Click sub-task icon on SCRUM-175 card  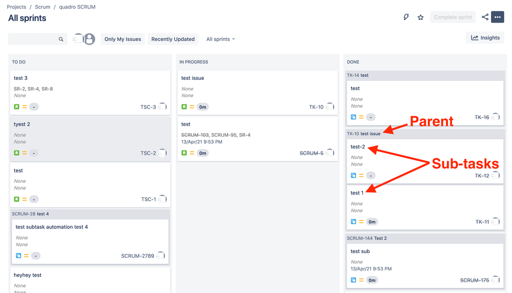pyautogui.click(x=353, y=280)
